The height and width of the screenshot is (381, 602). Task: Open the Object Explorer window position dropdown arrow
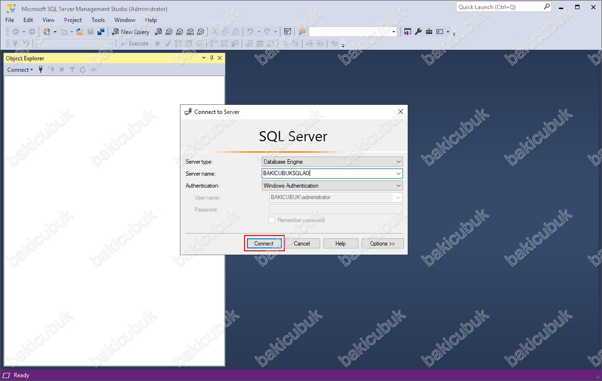pyautogui.click(x=204, y=58)
